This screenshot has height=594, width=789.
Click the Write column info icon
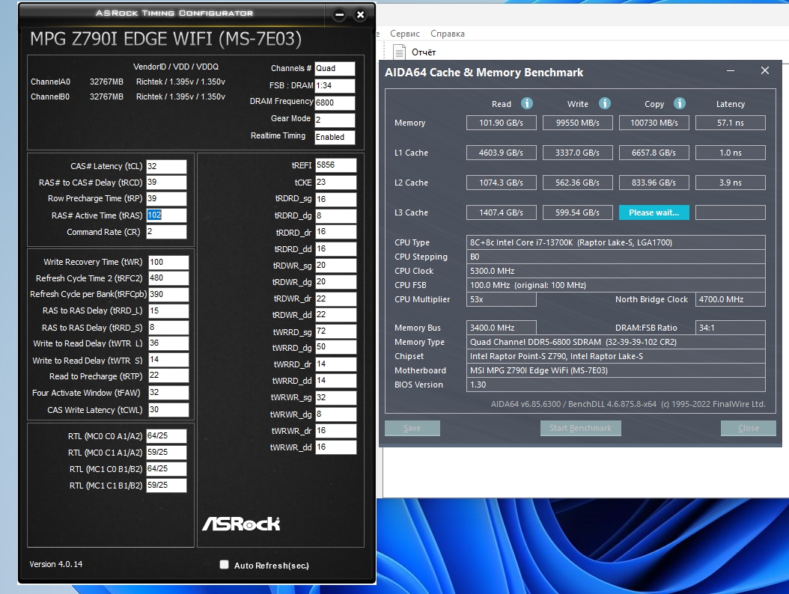click(x=604, y=103)
